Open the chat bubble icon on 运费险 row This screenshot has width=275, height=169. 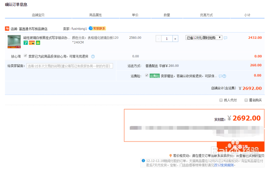[220, 76]
